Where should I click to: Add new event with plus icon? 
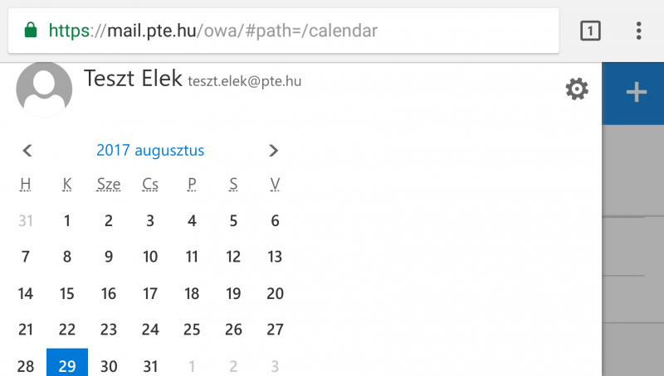pos(637,93)
